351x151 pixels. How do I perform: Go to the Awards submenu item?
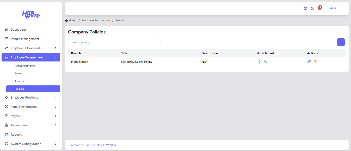pyautogui.click(x=19, y=81)
